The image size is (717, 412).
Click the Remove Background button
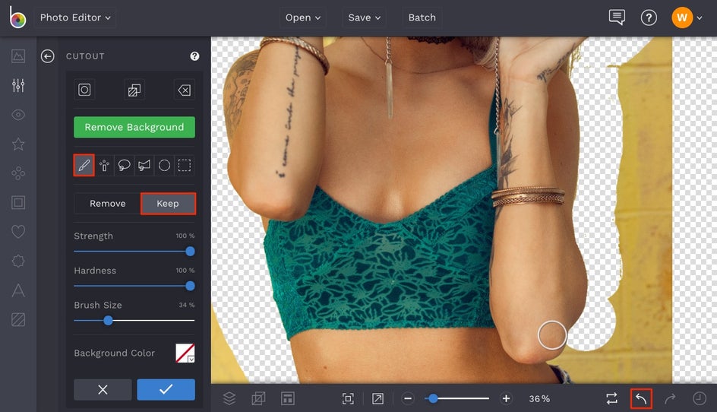tap(134, 127)
